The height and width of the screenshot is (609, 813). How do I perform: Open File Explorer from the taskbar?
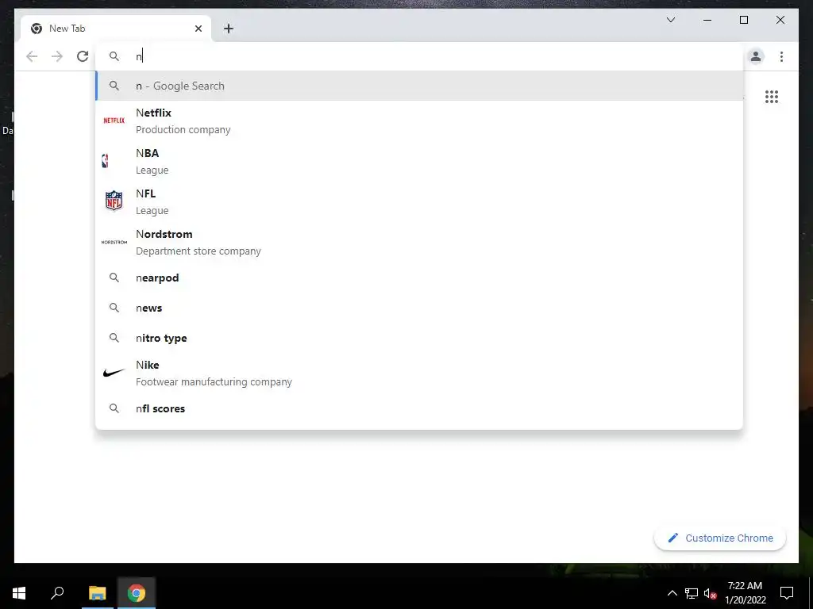97,593
